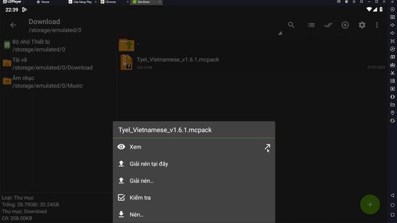This screenshot has width=397, height=223.
Task: Open LDPlayer location pin icon
Action: pos(393,113)
